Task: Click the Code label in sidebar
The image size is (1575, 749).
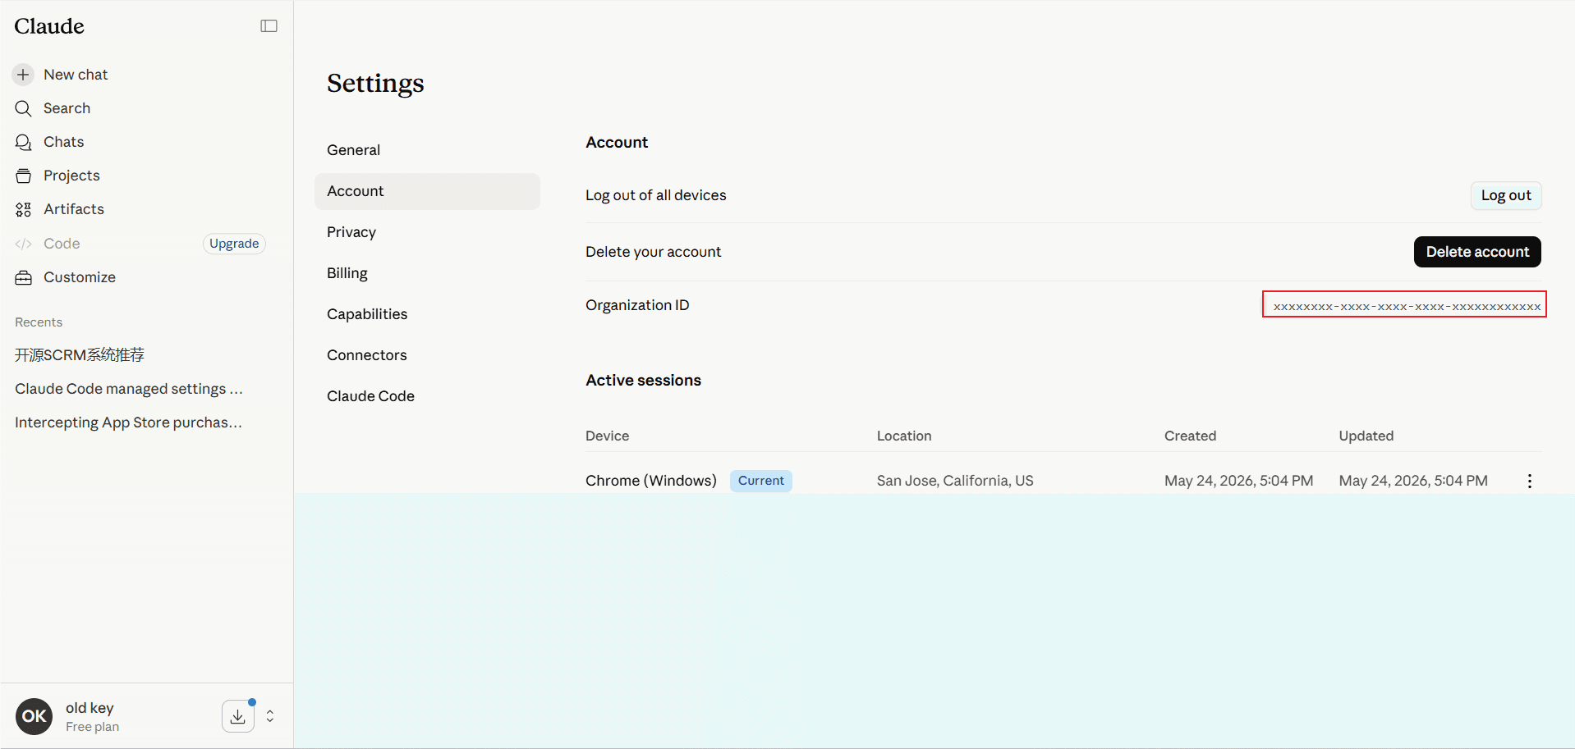Action: point(62,244)
